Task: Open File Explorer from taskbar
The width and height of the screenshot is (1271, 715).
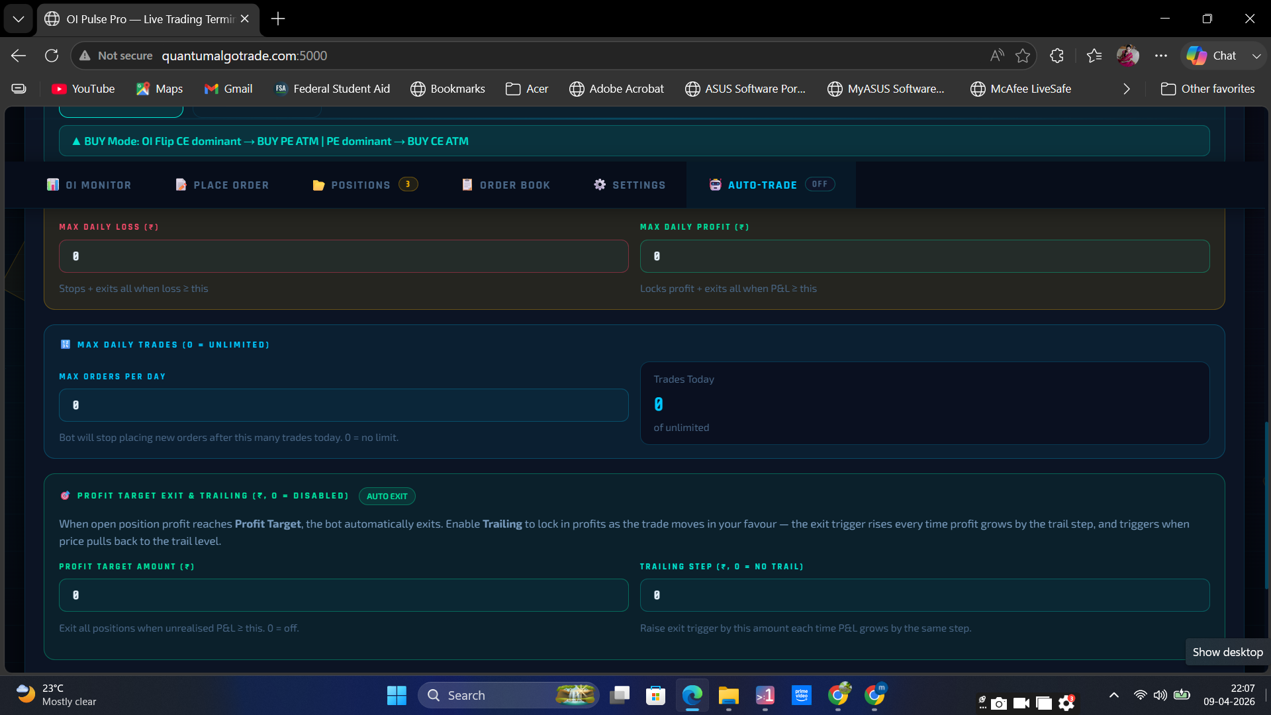Action: point(728,695)
